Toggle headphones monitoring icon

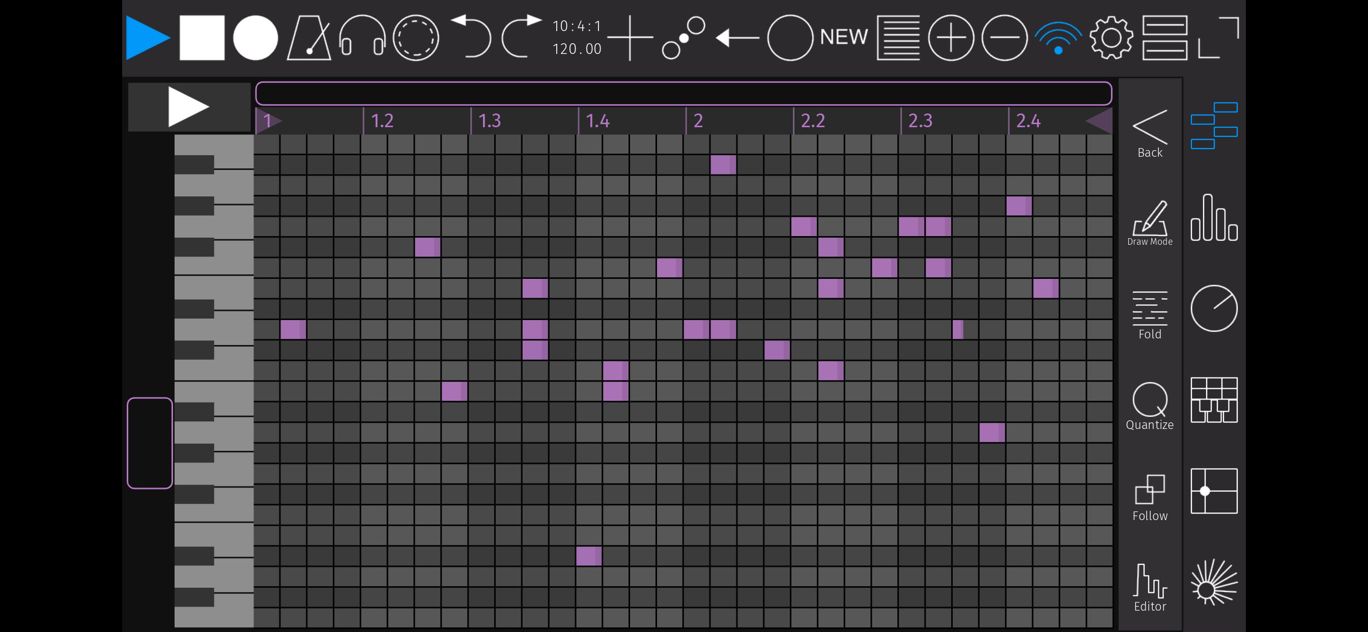(x=362, y=38)
